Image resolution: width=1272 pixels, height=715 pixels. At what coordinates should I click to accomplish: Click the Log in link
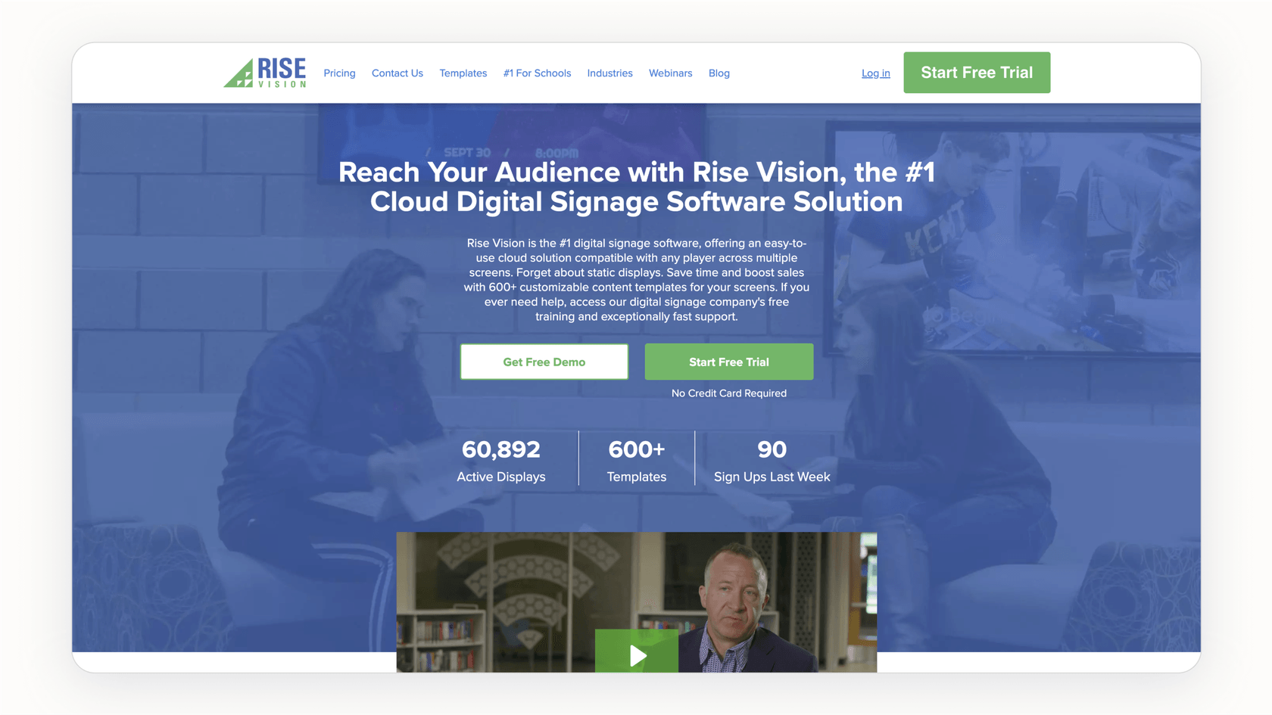click(875, 73)
